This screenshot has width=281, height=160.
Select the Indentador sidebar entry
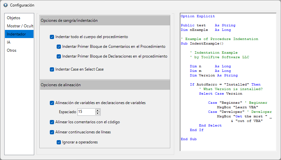point(19,34)
